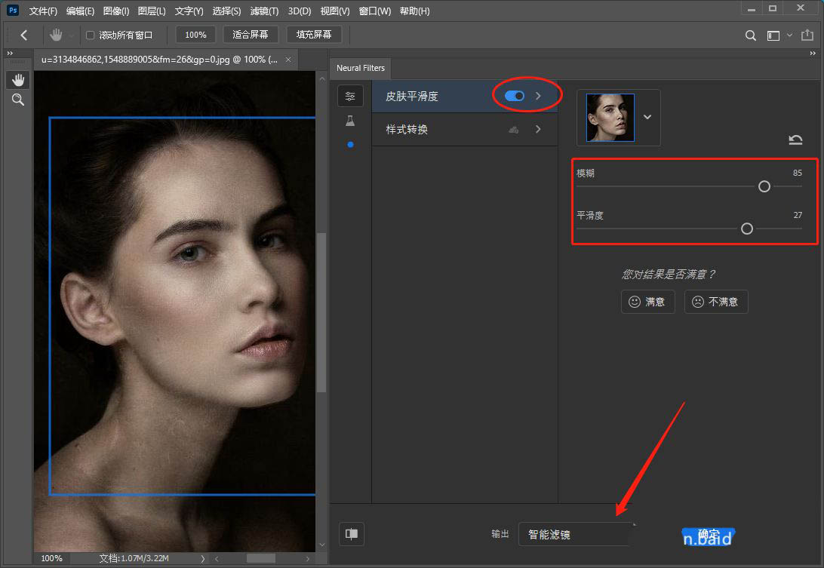Click the 适合屏幕 button
The height and width of the screenshot is (568, 824).
click(x=251, y=35)
